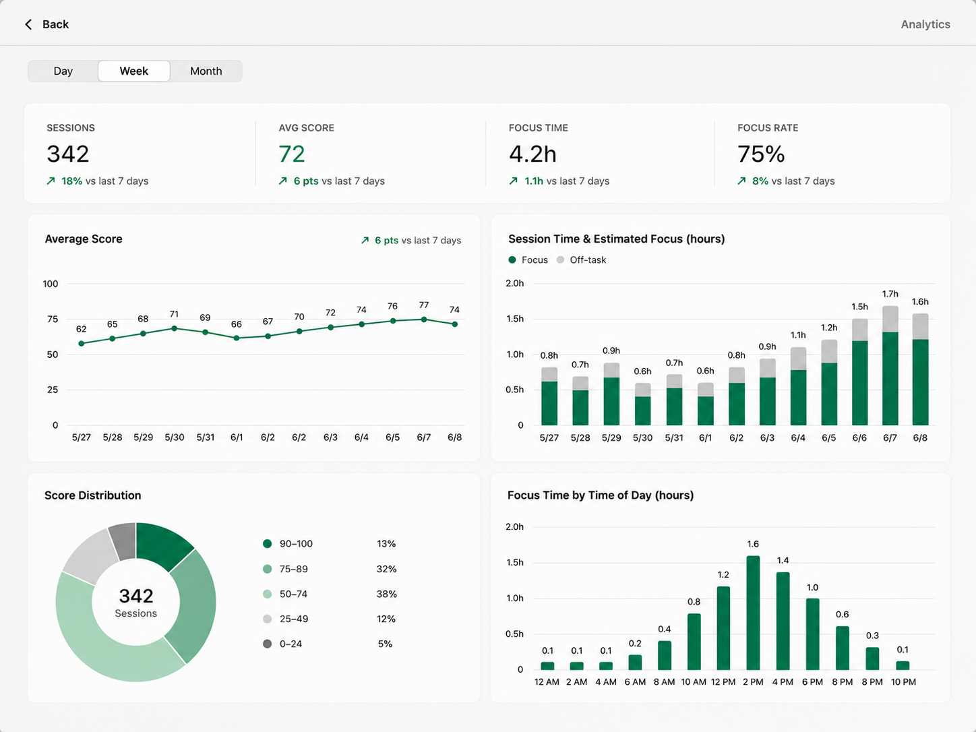The height and width of the screenshot is (732, 976).
Task: Click the 5% value in Score Distribution
Action: tap(385, 644)
